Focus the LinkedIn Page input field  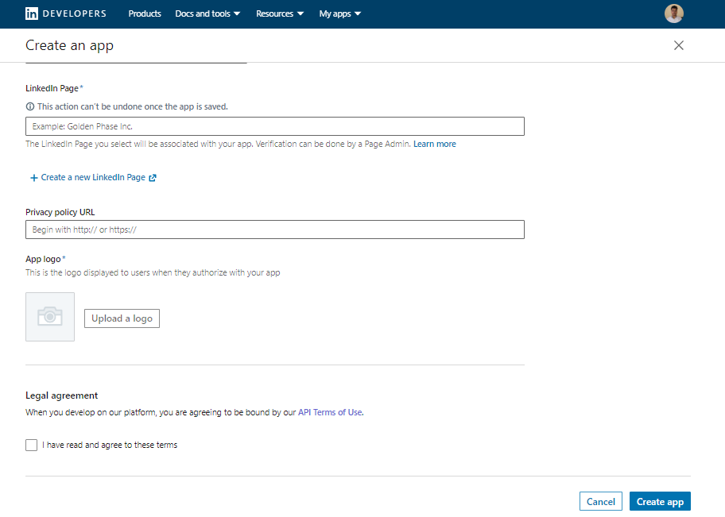(274, 126)
